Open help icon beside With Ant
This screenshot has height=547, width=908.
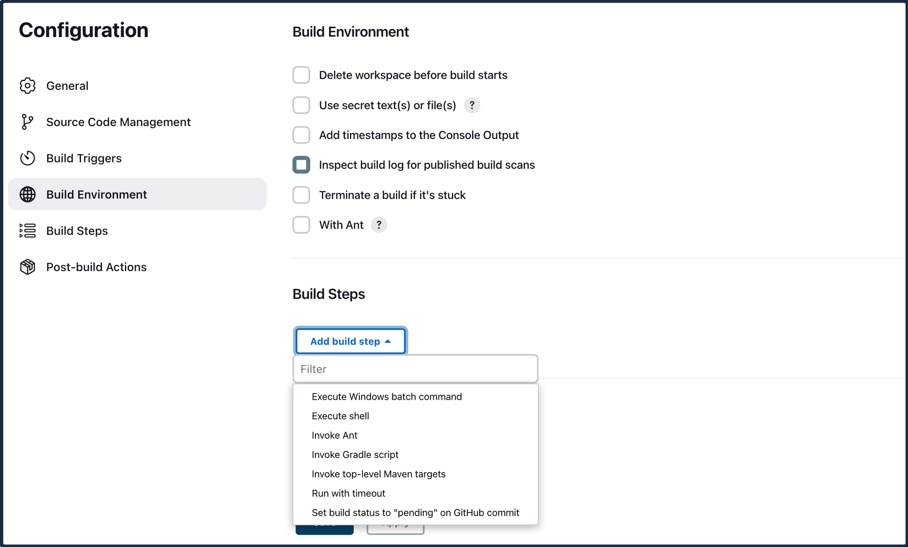[x=379, y=225]
